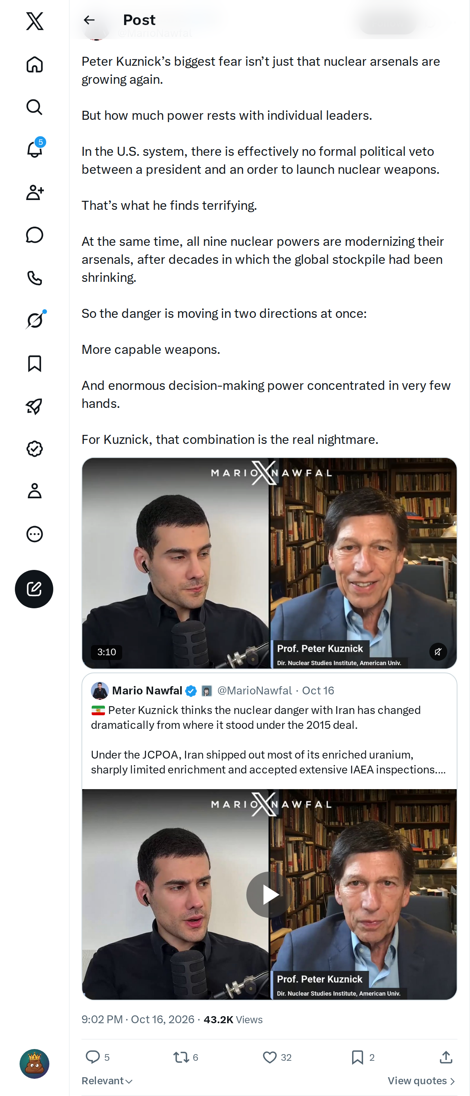Open More options circle menu

coord(34,534)
